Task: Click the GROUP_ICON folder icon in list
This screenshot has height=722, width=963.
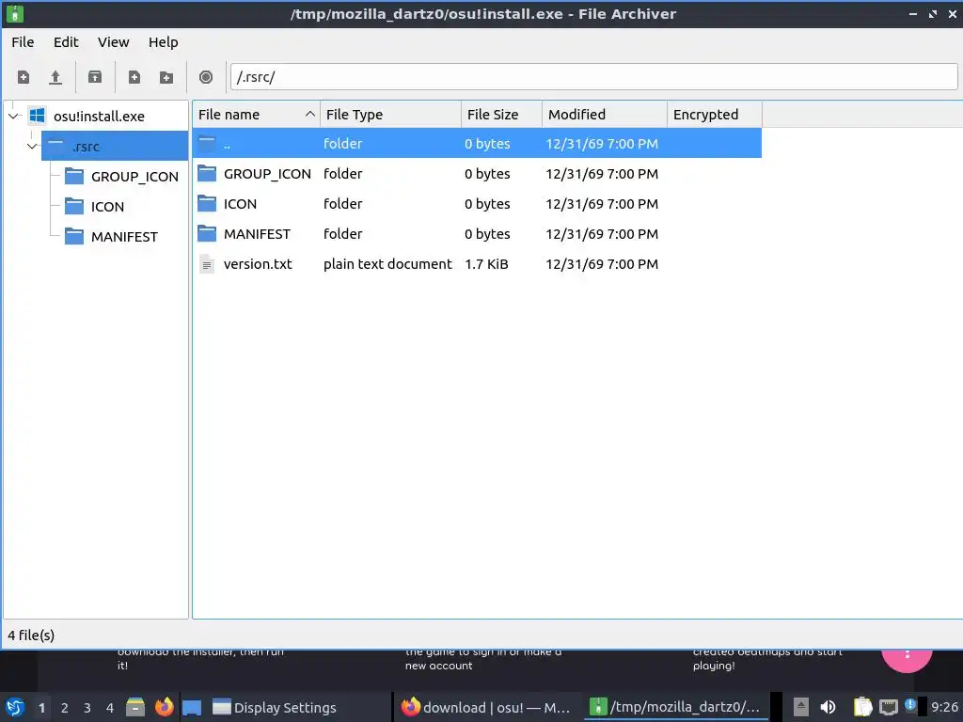Action: (207, 174)
